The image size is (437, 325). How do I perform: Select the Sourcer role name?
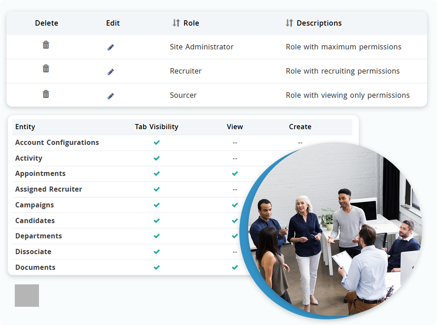(x=183, y=95)
